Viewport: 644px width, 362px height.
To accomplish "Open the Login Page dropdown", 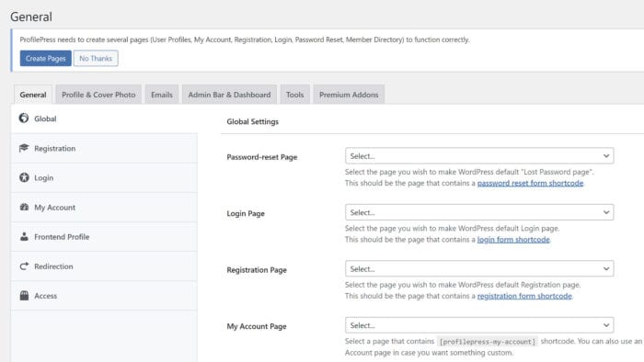I will (x=479, y=212).
